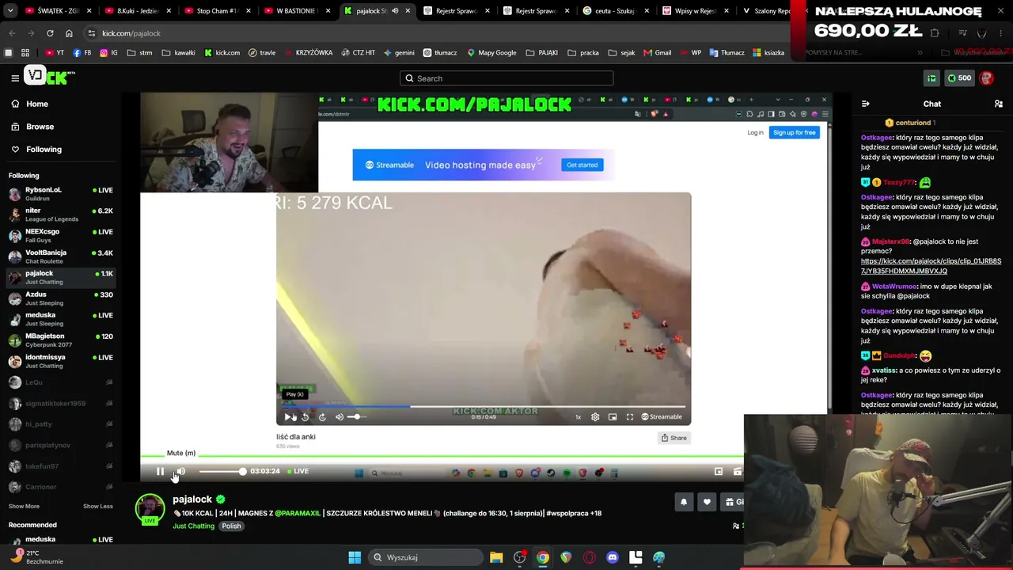
Task: Open NEEXcsgo's channel from Following list
Action: 61,236
